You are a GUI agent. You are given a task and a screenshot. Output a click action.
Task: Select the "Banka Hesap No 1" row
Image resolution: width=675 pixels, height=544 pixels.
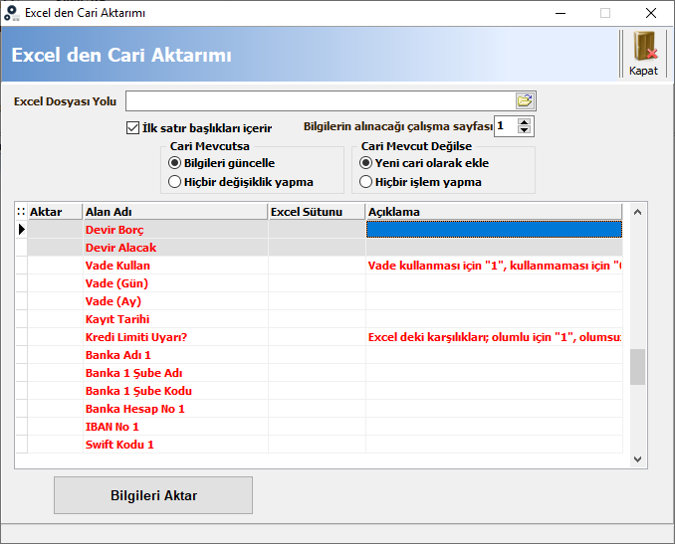pos(319,409)
